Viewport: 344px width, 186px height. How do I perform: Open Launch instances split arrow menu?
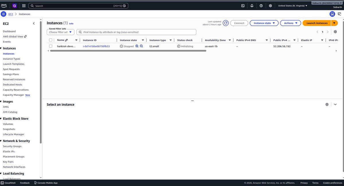coord(335,23)
